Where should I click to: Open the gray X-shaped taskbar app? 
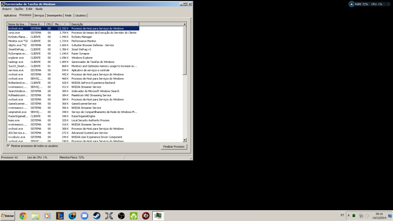coord(109,216)
